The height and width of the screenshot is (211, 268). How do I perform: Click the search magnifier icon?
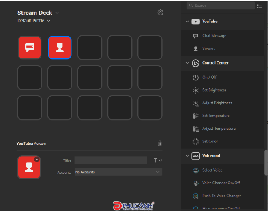click(x=191, y=5)
